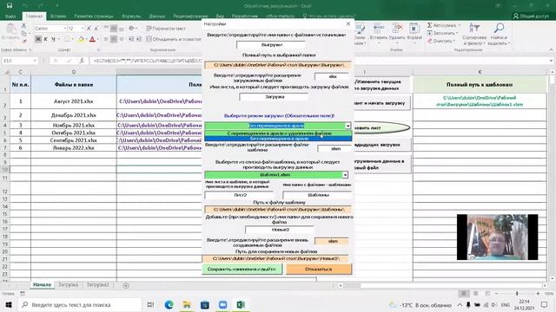Click the source folder name input field
The image size is (556, 312).
pyautogui.click(x=271, y=45)
